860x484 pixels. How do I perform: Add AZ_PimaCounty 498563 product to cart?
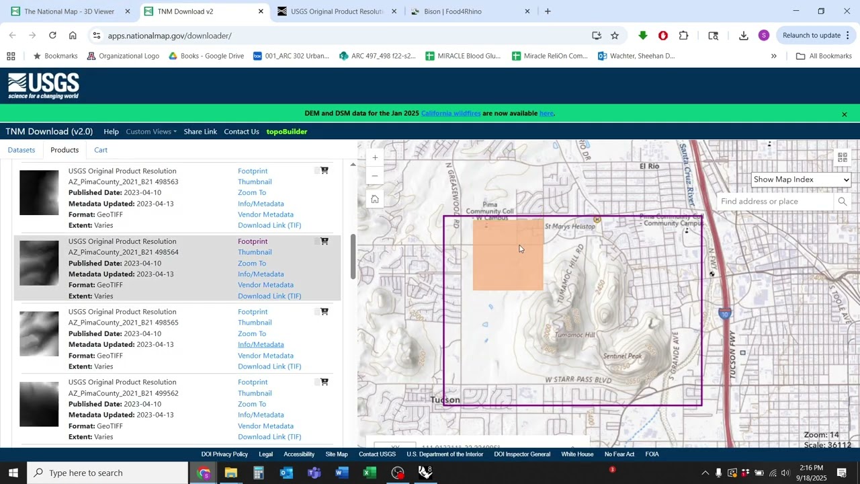(325, 171)
